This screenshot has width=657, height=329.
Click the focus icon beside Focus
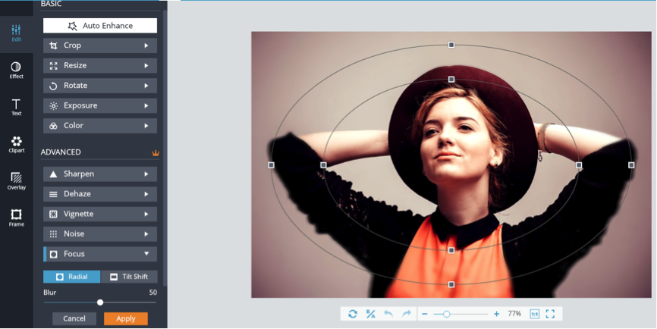53,254
